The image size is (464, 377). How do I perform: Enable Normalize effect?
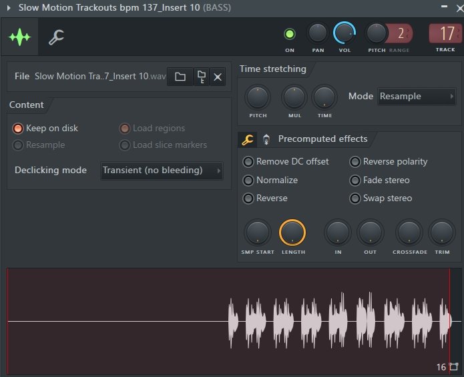[270, 181]
